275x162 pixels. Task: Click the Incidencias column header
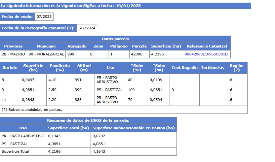tap(213, 68)
